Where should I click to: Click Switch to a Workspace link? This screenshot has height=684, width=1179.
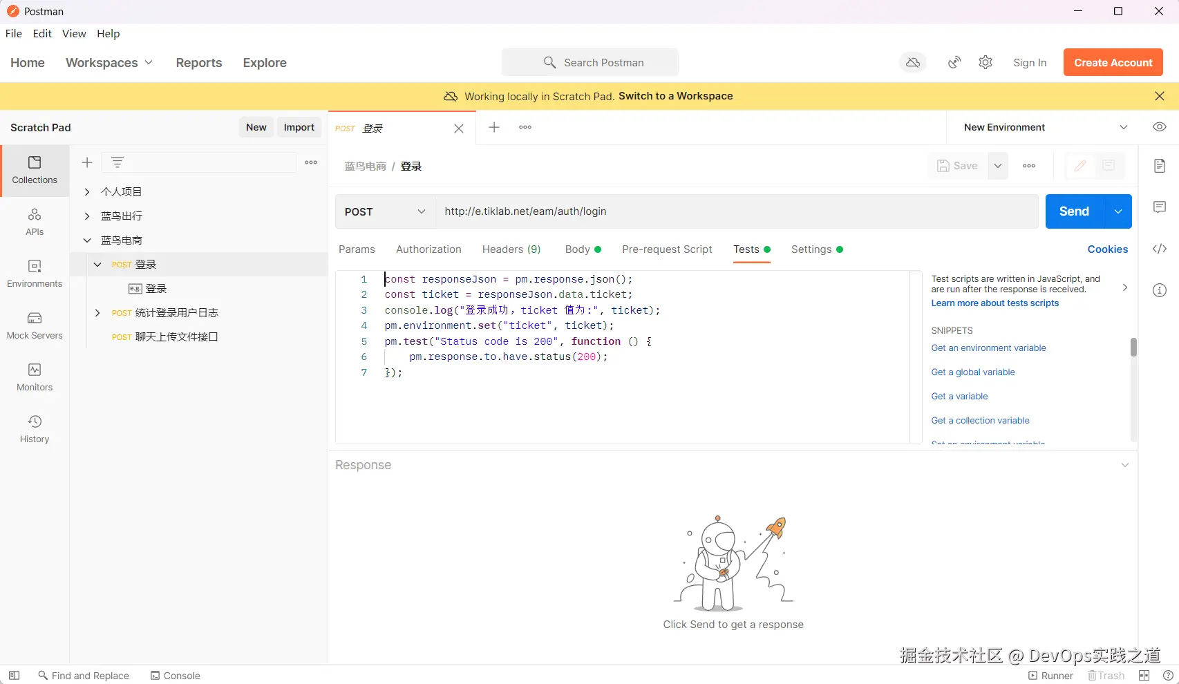676,96
